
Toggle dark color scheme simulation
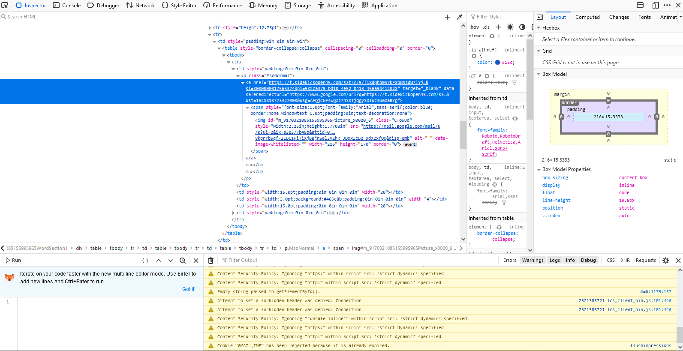coord(522,27)
